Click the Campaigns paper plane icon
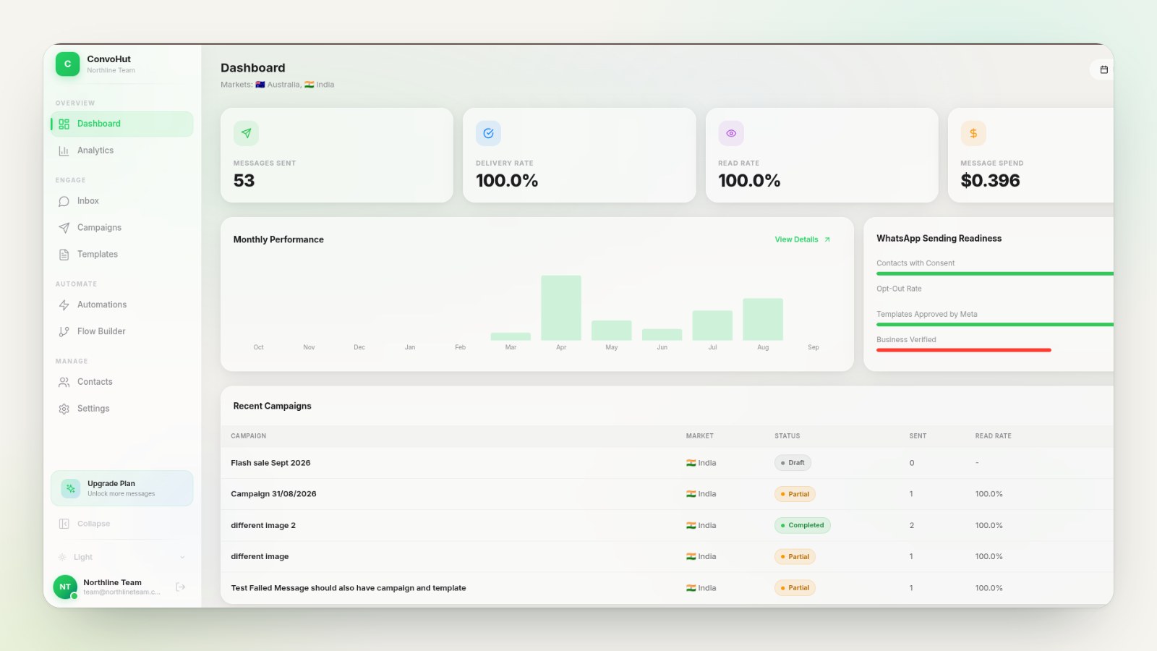 (64, 228)
